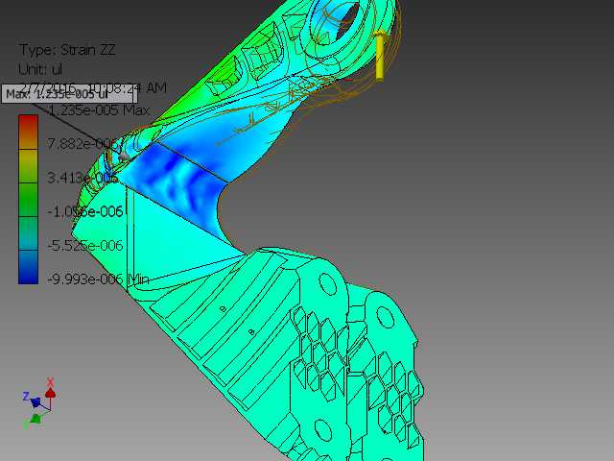Image resolution: width=614 pixels, height=461 pixels.
Task: Click the green band of the color legend
Action: [28, 200]
